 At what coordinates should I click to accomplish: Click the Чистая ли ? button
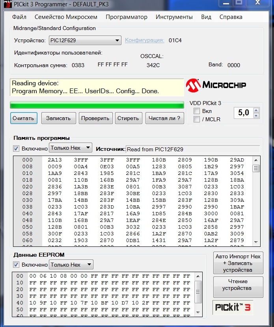[x=164, y=118]
